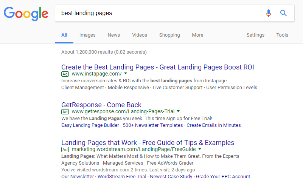Click '500+ Newsletter Templates' sitelink
Image resolution: width=303 pixels, height=185 pixels.
pyautogui.click(x=153, y=125)
